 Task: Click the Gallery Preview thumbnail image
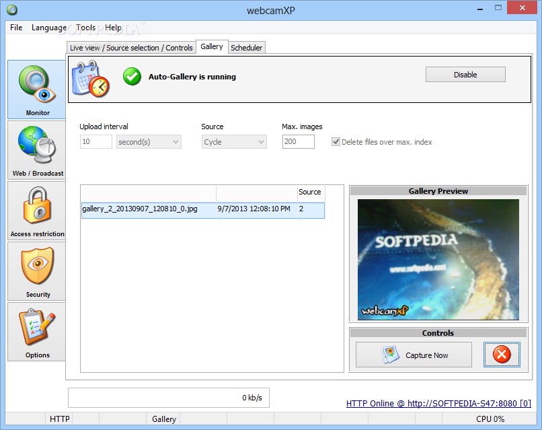[x=438, y=260]
